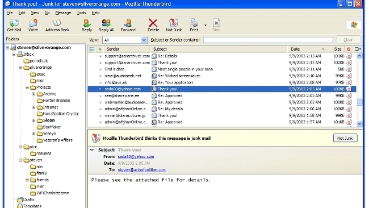
Task: Open the column picker dropdown
Action: click(358, 49)
